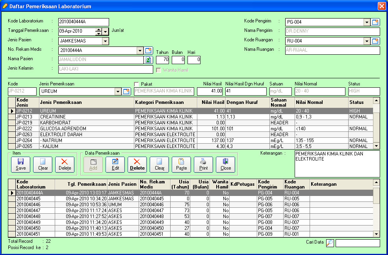
Task: Click the Clear button in Data Pemeriksaan
Action: [x=159, y=164]
